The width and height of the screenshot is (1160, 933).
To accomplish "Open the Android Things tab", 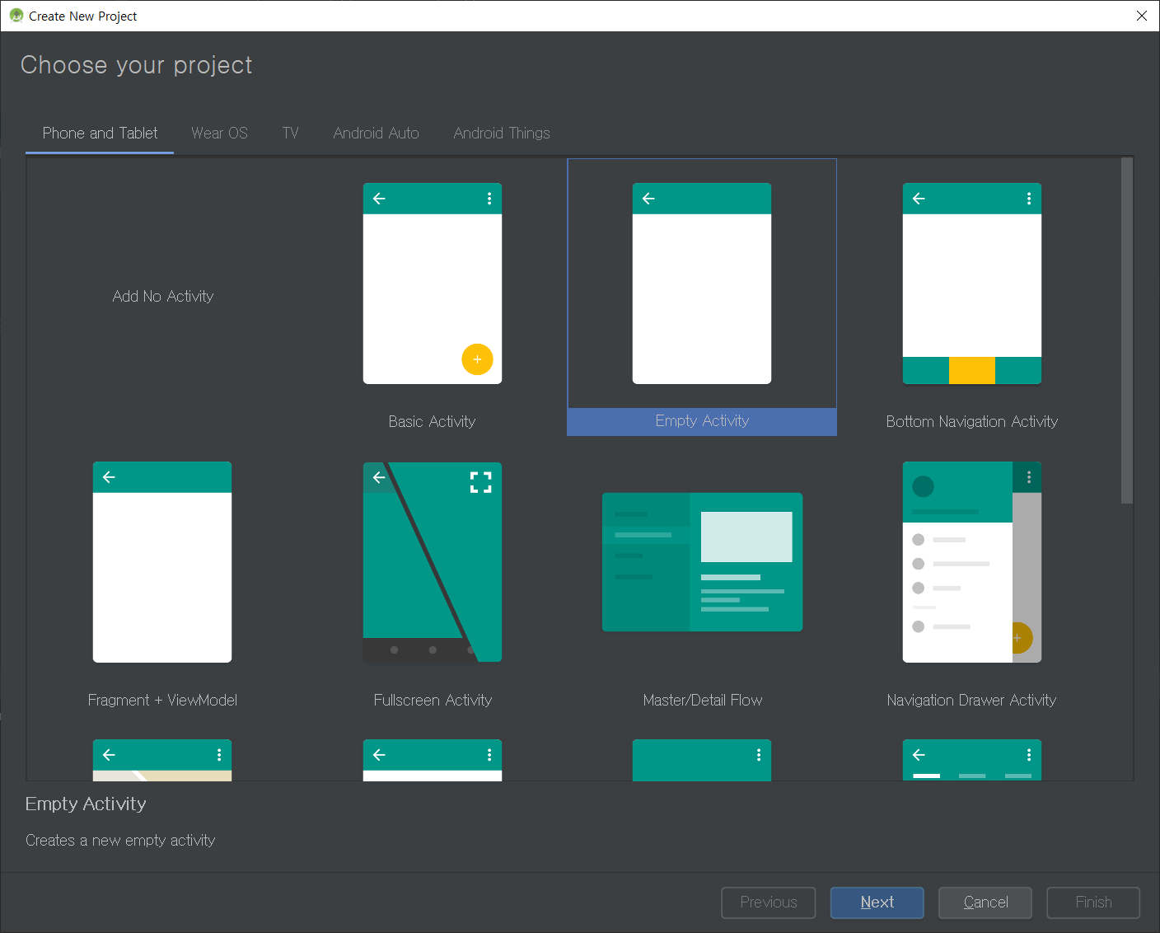I will [x=502, y=134].
